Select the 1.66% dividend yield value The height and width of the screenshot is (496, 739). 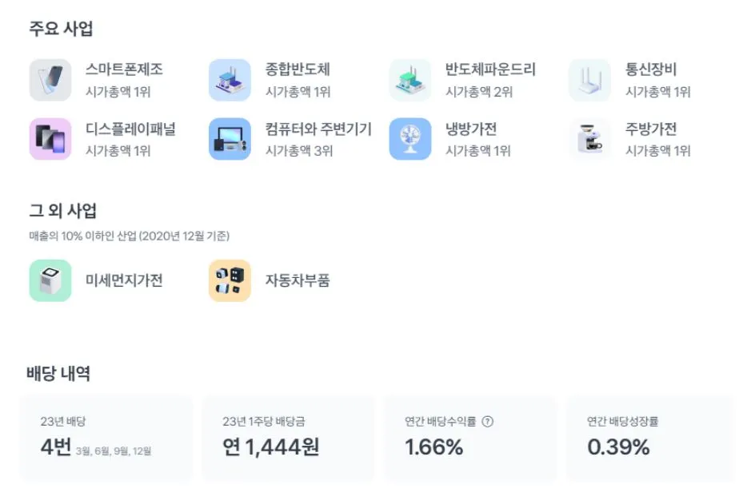tap(431, 448)
